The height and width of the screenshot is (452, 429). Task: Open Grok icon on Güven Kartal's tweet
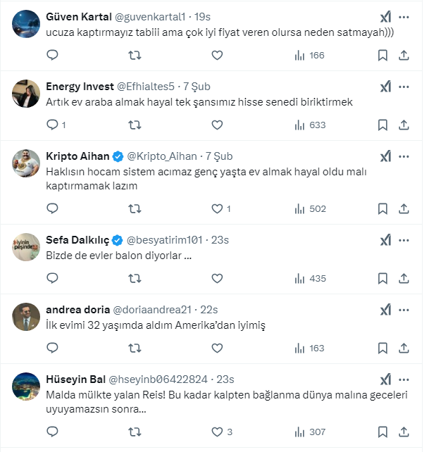pyautogui.click(x=385, y=16)
